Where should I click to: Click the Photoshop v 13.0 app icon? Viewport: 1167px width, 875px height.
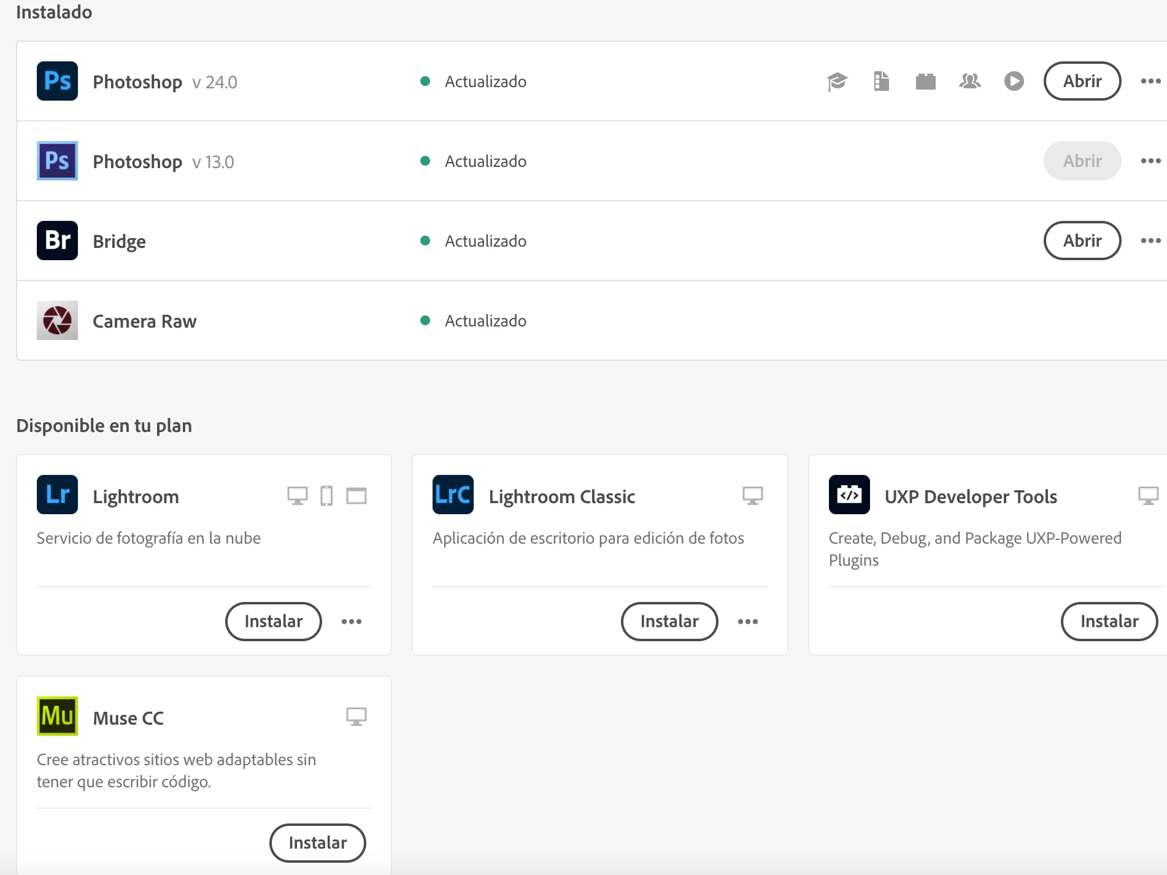click(x=57, y=161)
